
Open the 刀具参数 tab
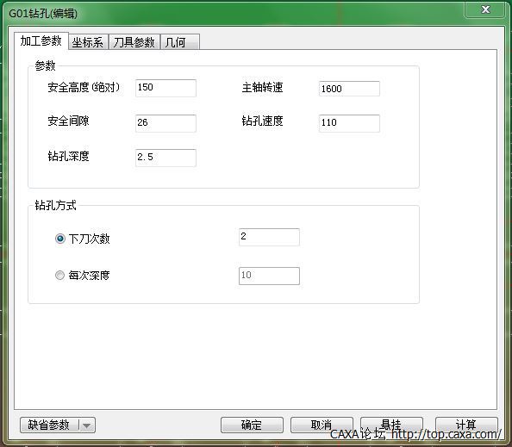[134, 42]
